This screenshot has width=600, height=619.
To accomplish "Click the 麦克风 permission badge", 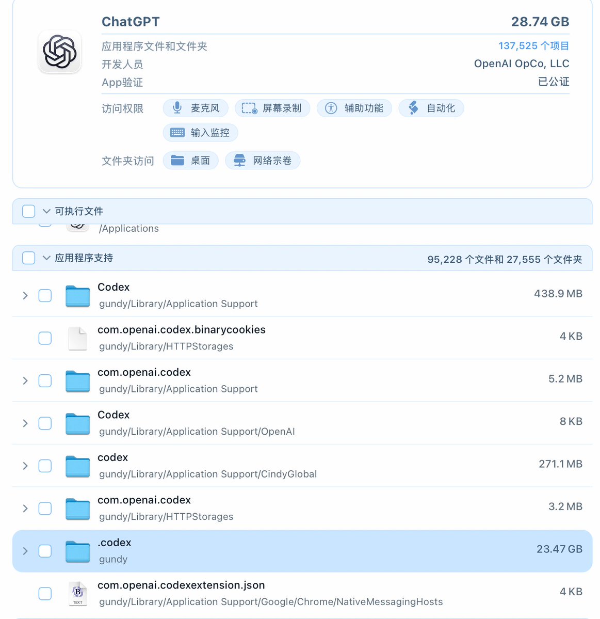I will coord(196,108).
